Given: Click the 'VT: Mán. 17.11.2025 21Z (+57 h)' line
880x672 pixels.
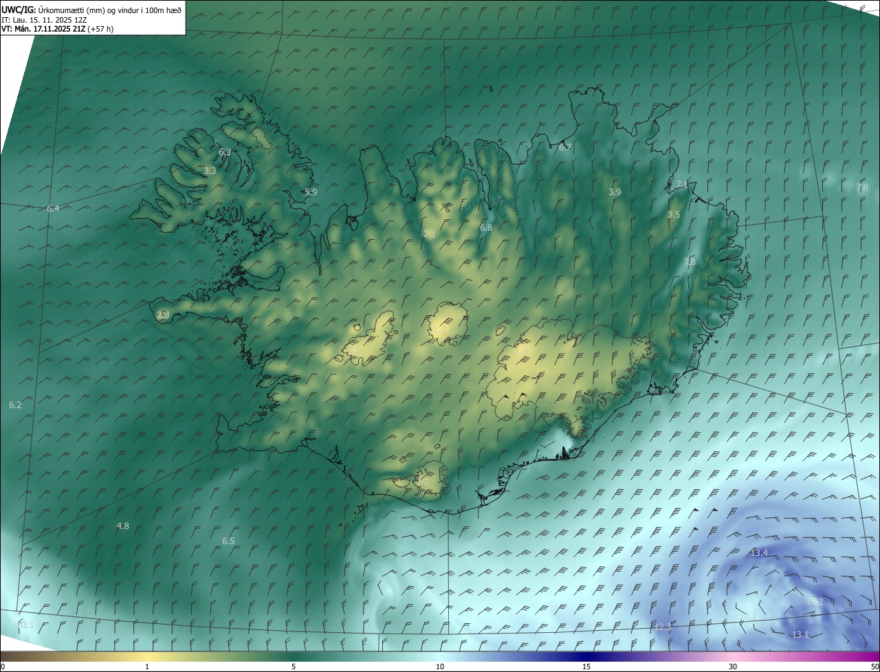Looking at the screenshot, I should tap(58, 29).
